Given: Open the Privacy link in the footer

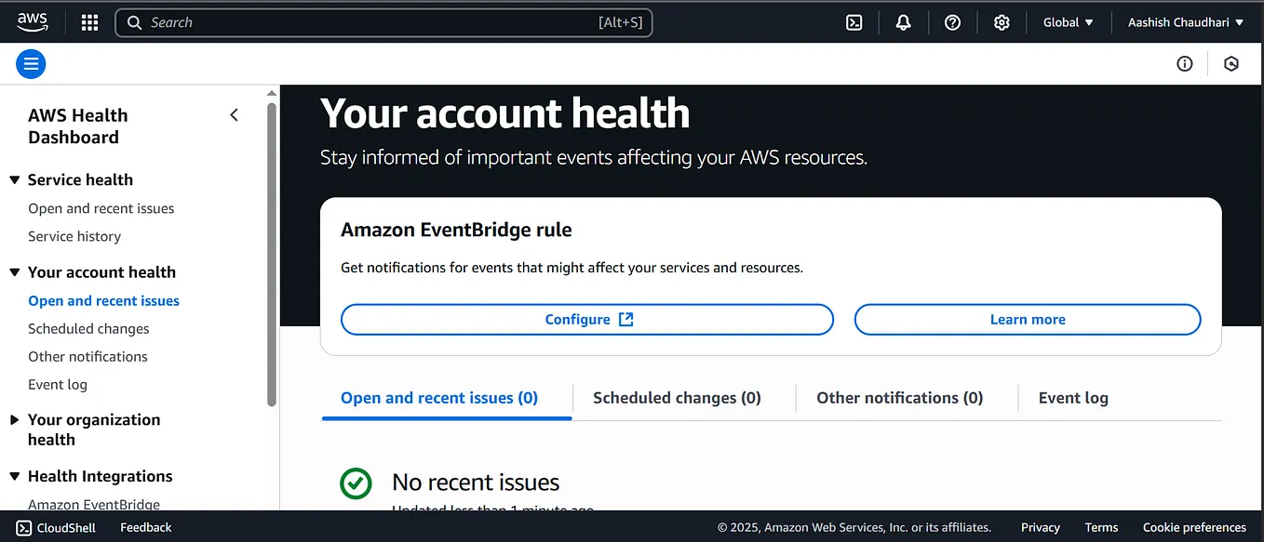Looking at the screenshot, I should point(1040,527).
